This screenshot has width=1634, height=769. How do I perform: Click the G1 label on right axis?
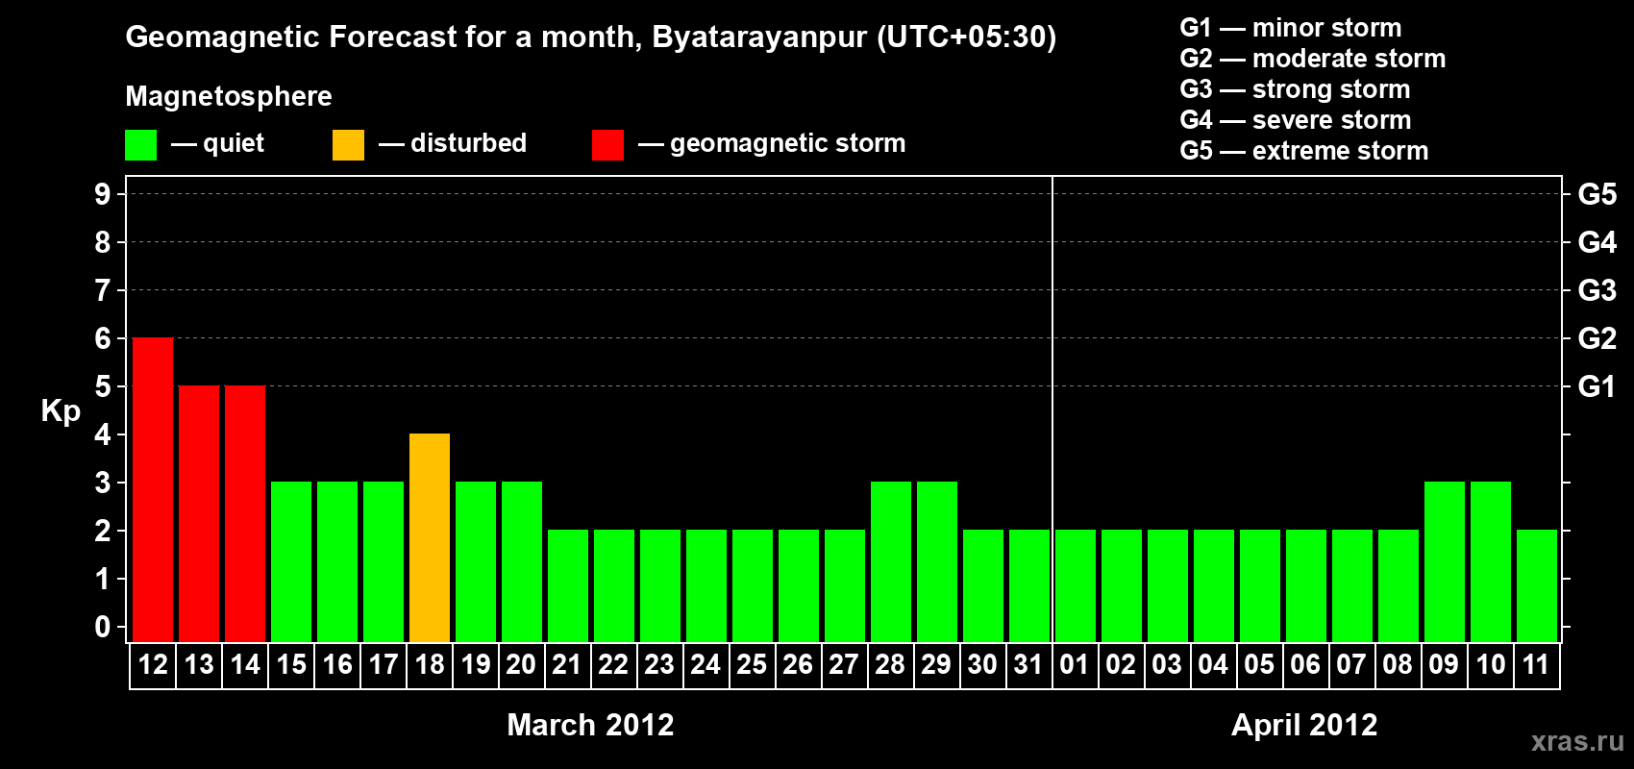tap(1597, 386)
